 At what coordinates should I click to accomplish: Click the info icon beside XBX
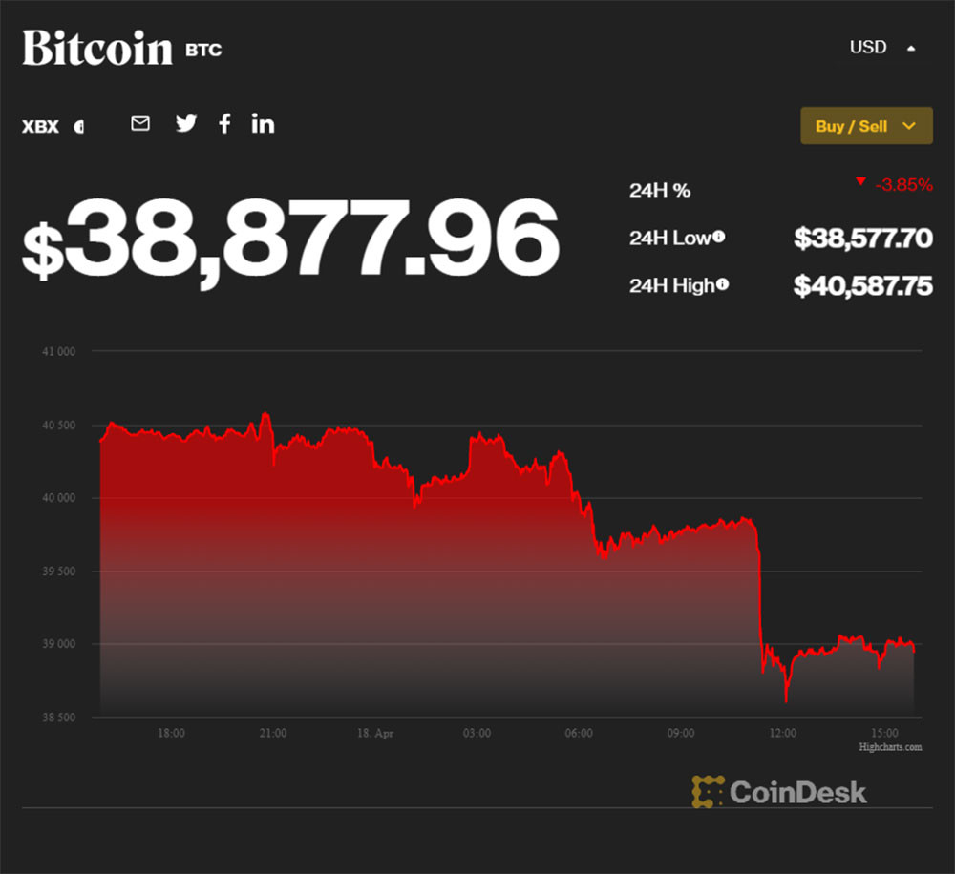[78, 126]
